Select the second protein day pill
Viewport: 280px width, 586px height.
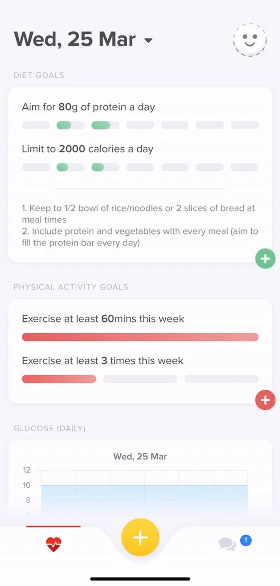point(70,125)
